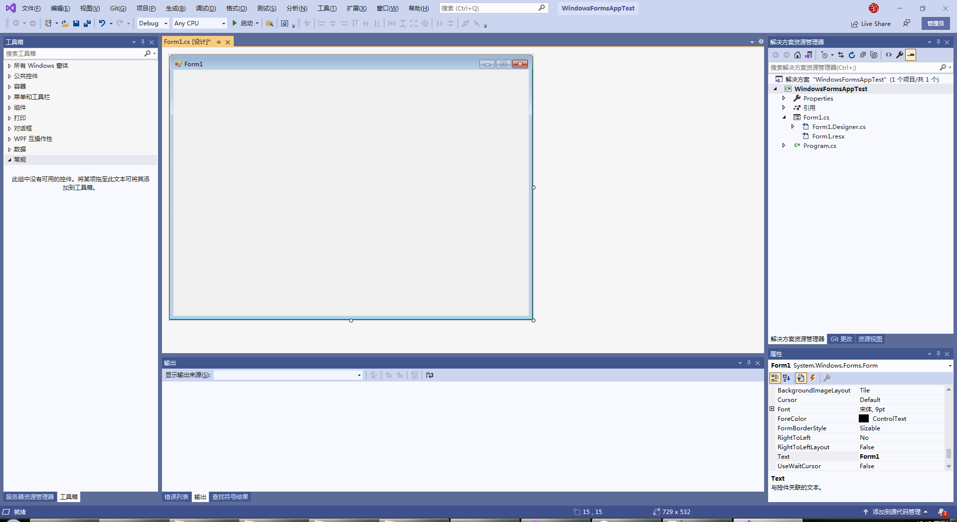Viewport: 957px width, 522px height.
Task: Expand the Properties node in Solution Explorer
Action: tap(784, 98)
